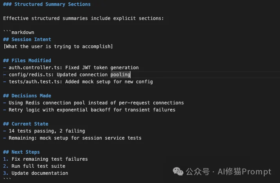The image size is (280, 183).
Task: Click the "Effective structured summaries" sentence
Action: (83, 18)
